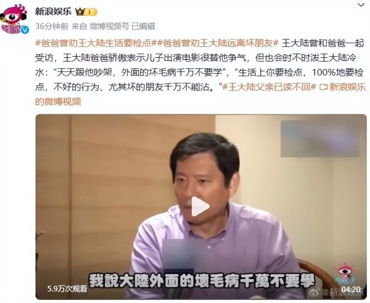Click the 5.9万次观看 view count

(67, 289)
